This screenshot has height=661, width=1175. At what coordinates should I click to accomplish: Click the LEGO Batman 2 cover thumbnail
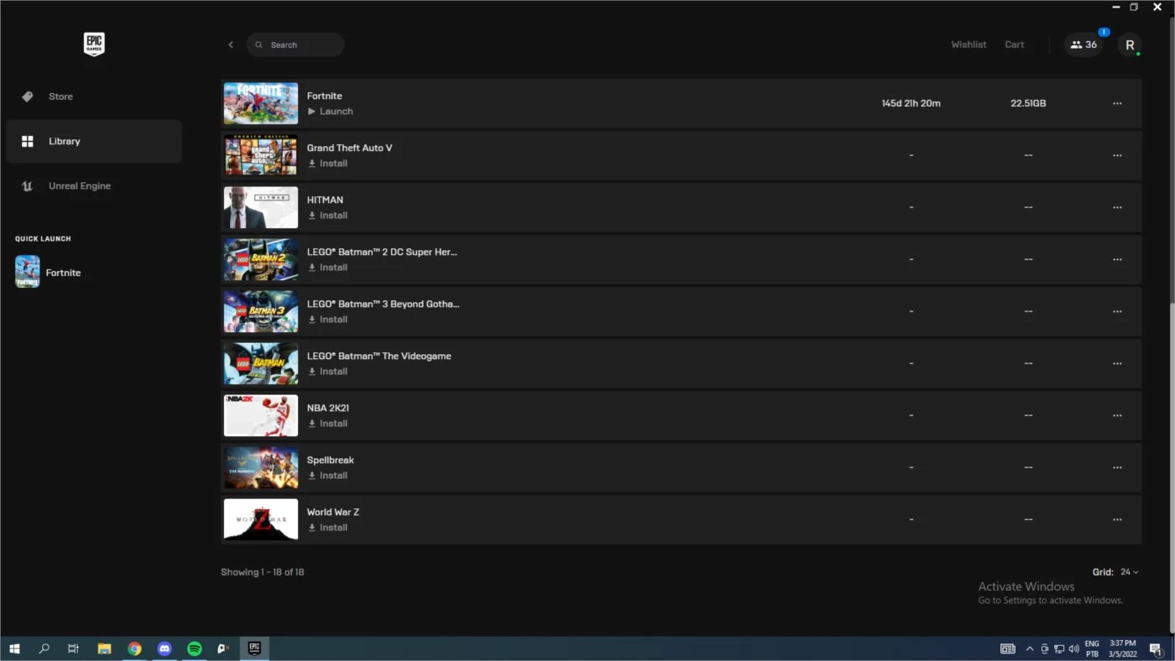261,259
